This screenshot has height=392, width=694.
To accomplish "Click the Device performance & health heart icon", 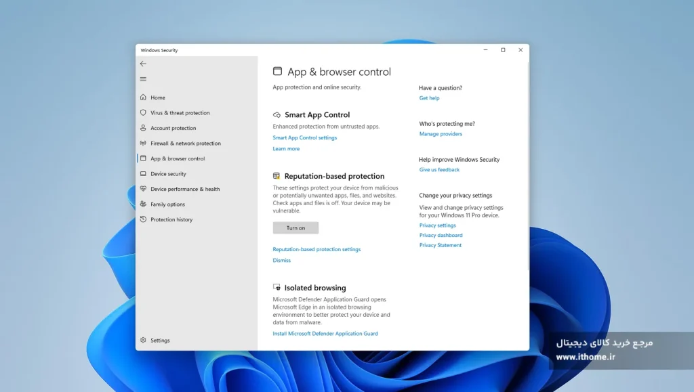I will pyautogui.click(x=143, y=189).
